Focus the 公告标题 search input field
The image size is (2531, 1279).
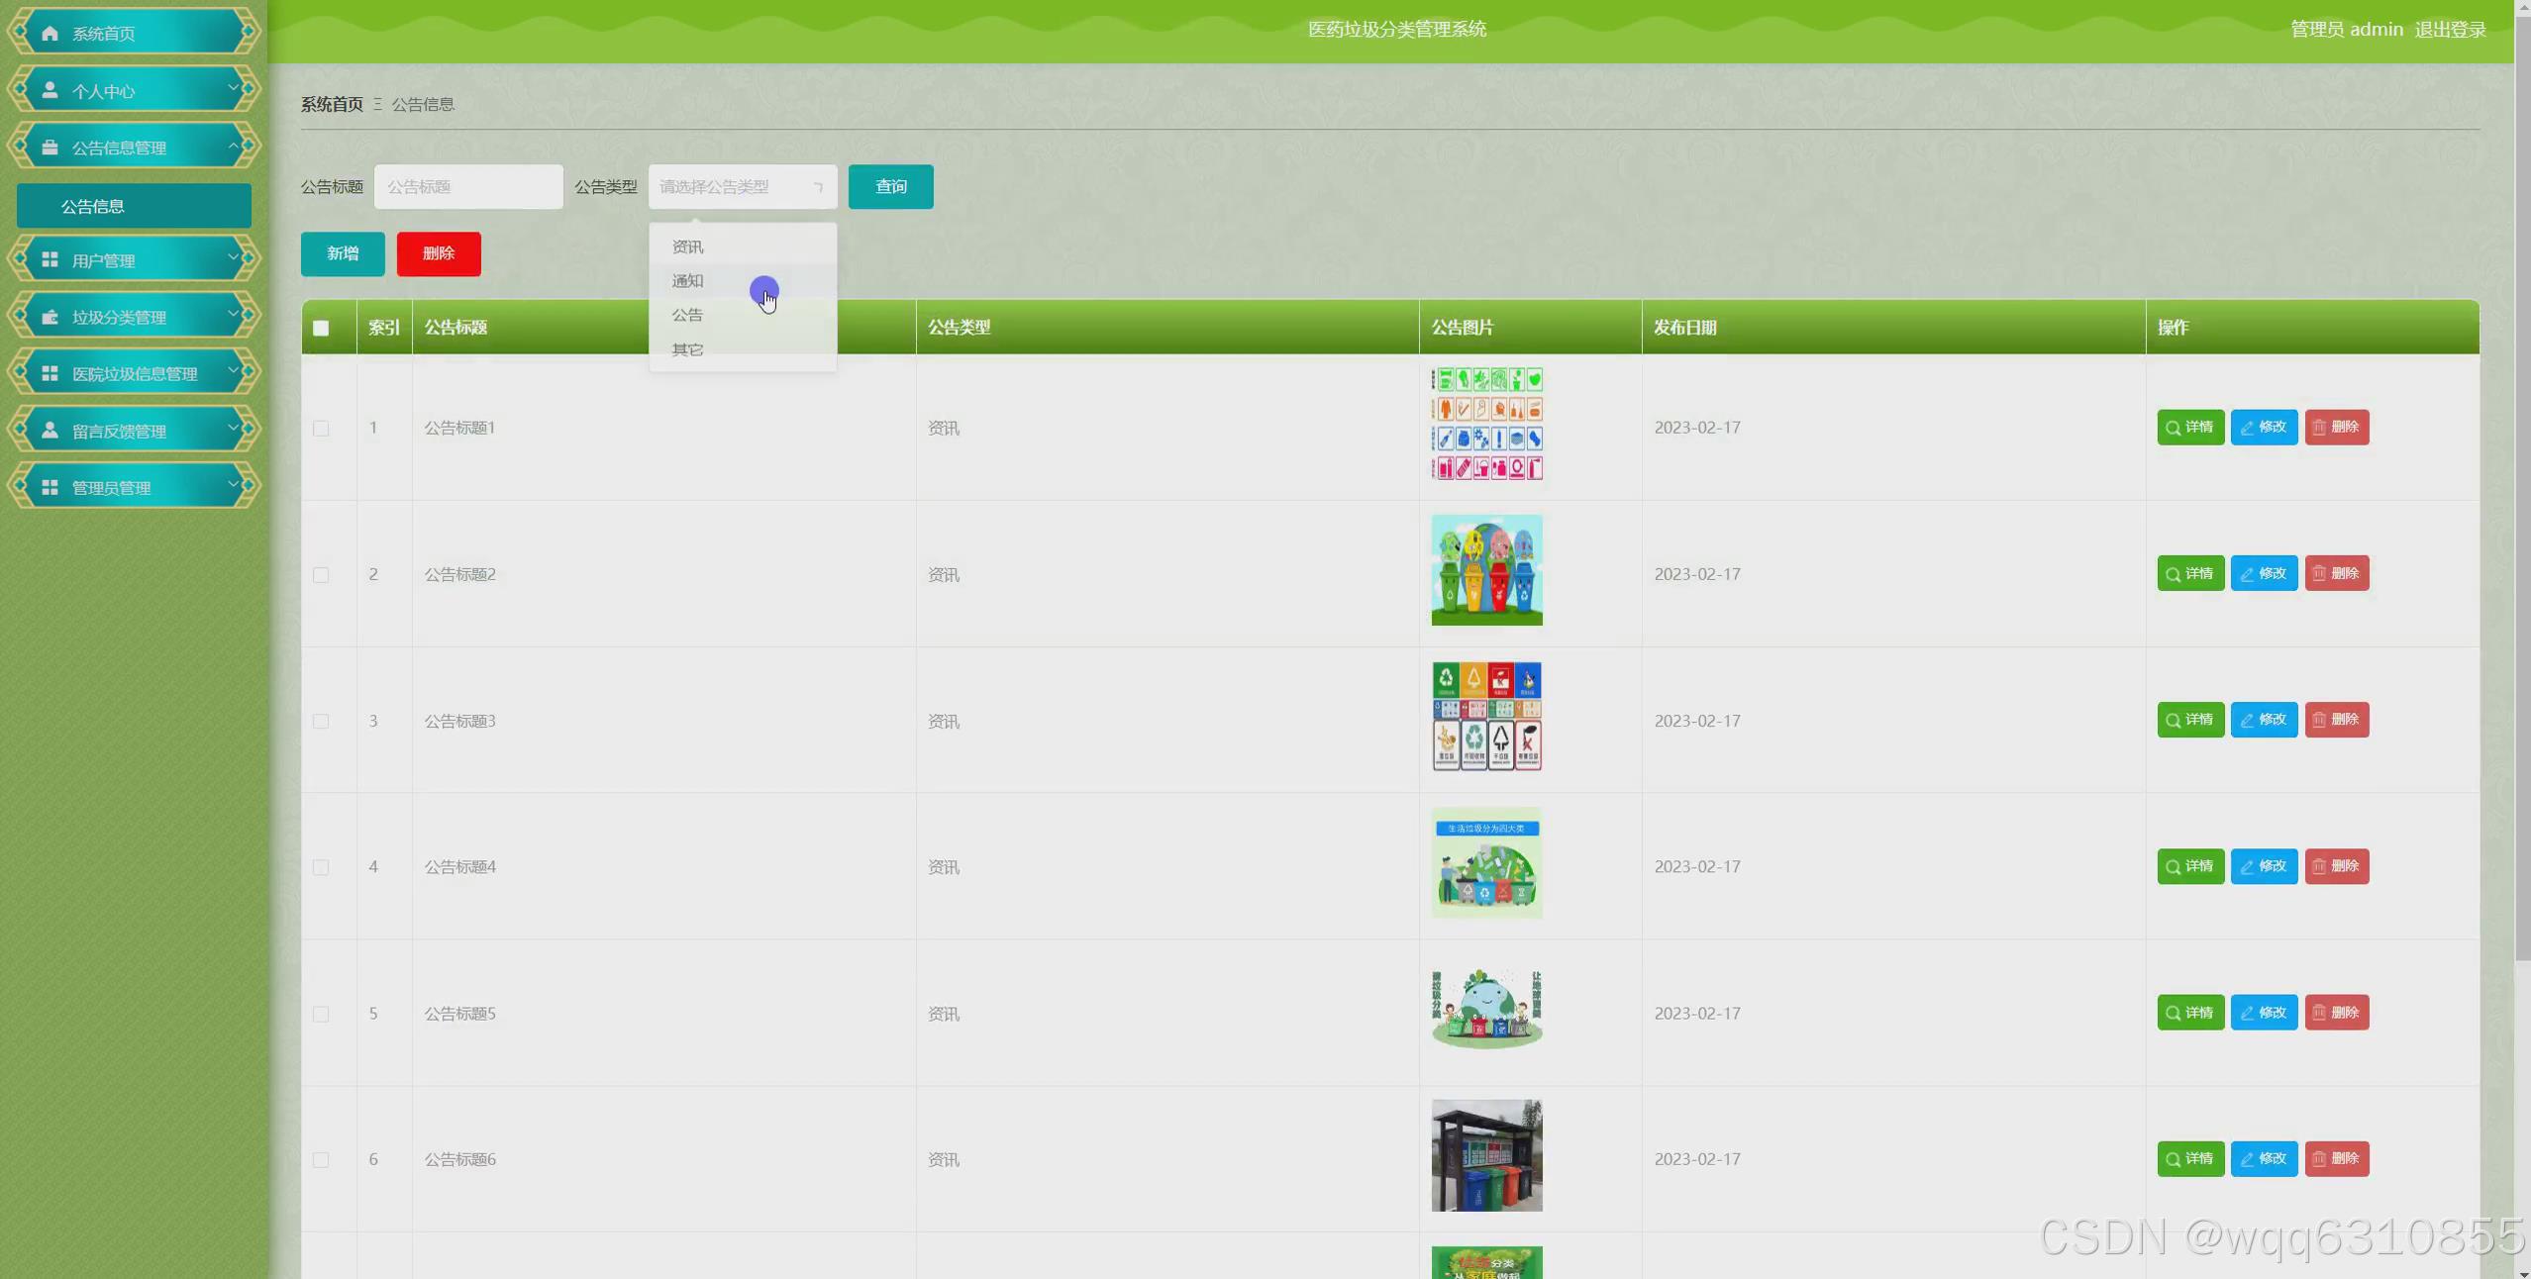tap(468, 186)
